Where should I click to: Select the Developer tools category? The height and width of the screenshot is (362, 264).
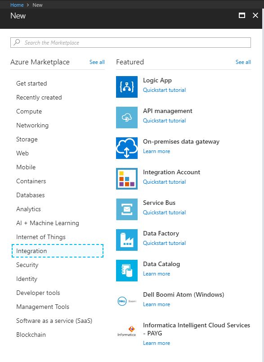[x=38, y=293]
